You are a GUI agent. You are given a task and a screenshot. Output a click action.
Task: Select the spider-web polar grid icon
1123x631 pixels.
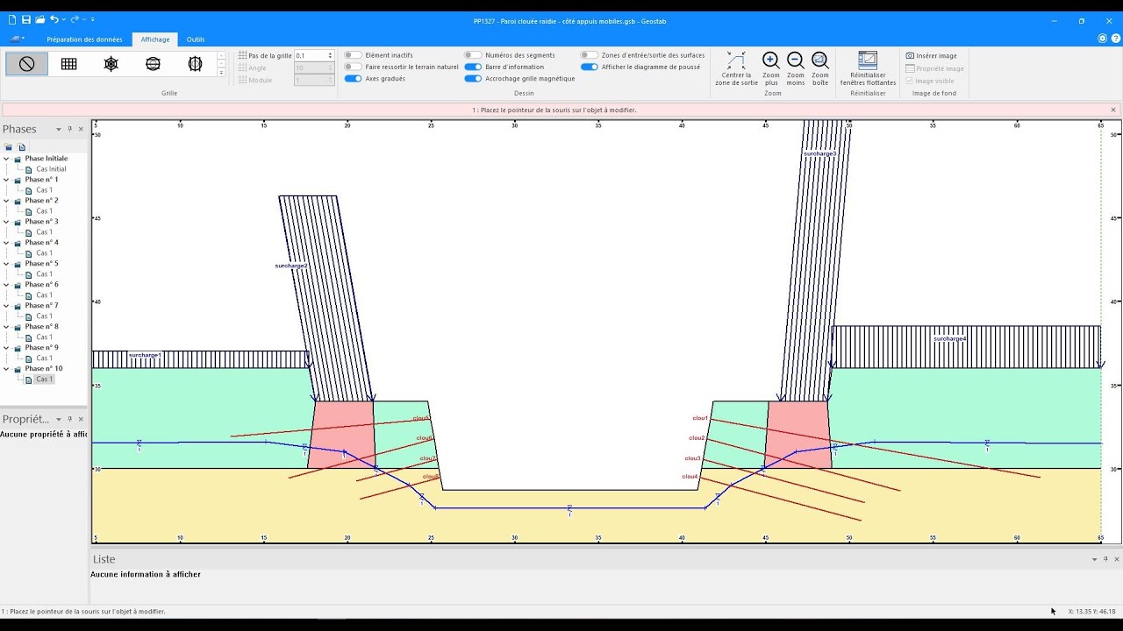(111, 64)
